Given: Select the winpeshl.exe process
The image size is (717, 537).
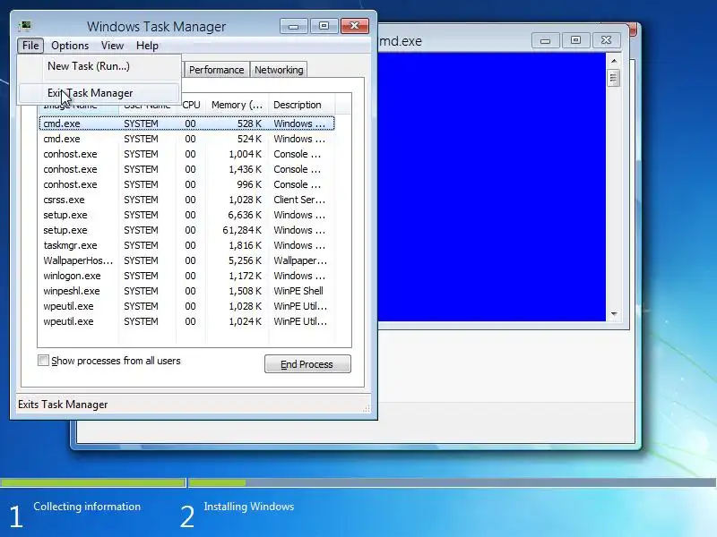Looking at the screenshot, I should (187, 291).
